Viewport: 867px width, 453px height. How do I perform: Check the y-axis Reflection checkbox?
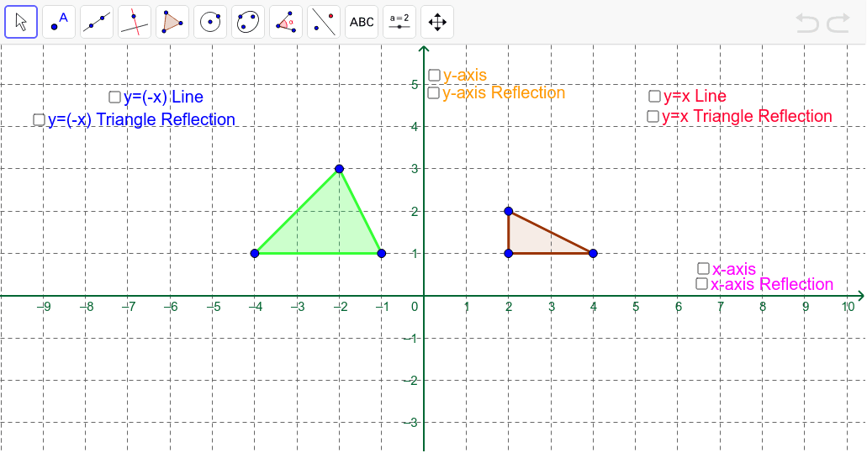[x=434, y=92]
